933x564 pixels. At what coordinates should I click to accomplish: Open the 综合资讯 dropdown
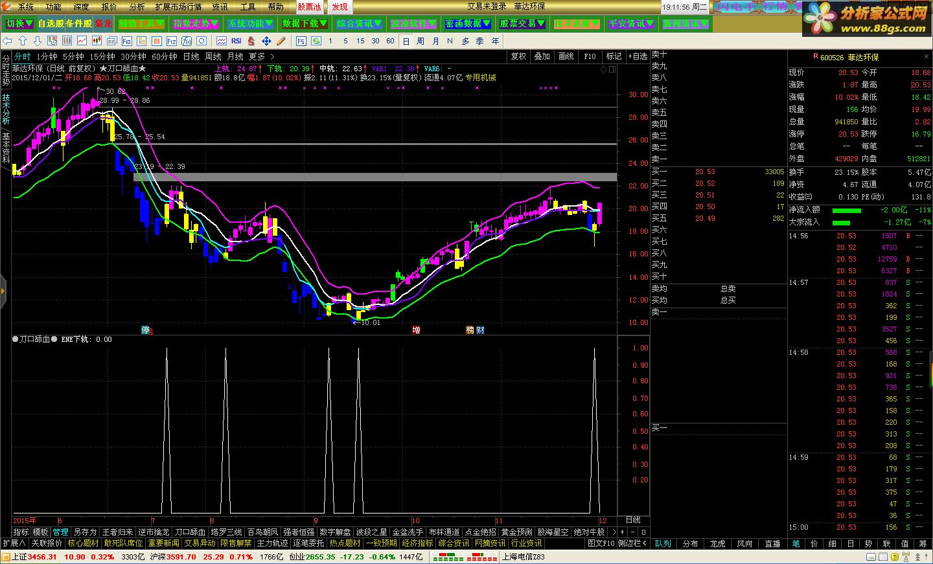tap(360, 23)
